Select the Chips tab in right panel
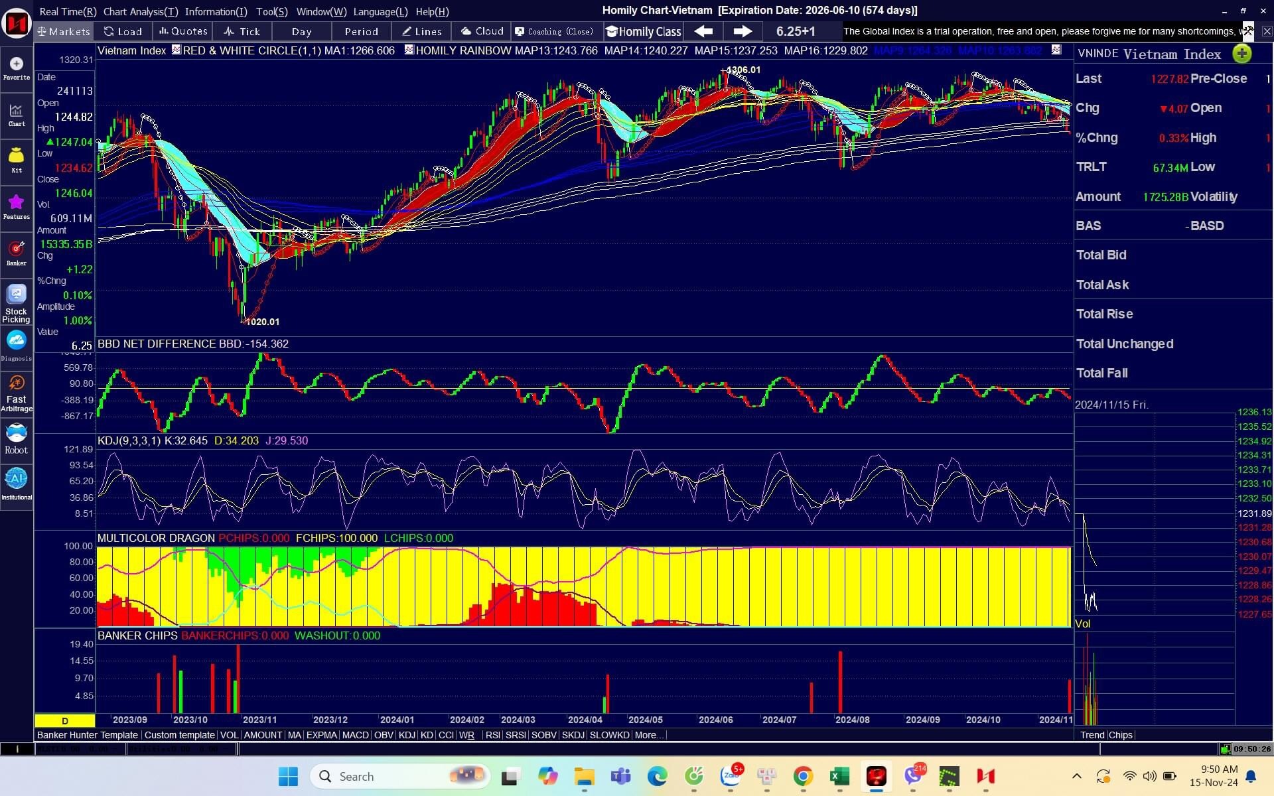The image size is (1274, 796). point(1121,735)
